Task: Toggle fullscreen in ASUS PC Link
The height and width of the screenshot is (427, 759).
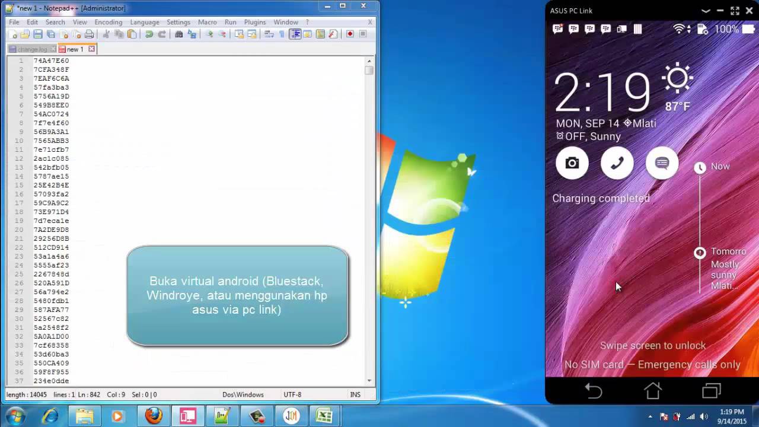Action: coord(735,11)
